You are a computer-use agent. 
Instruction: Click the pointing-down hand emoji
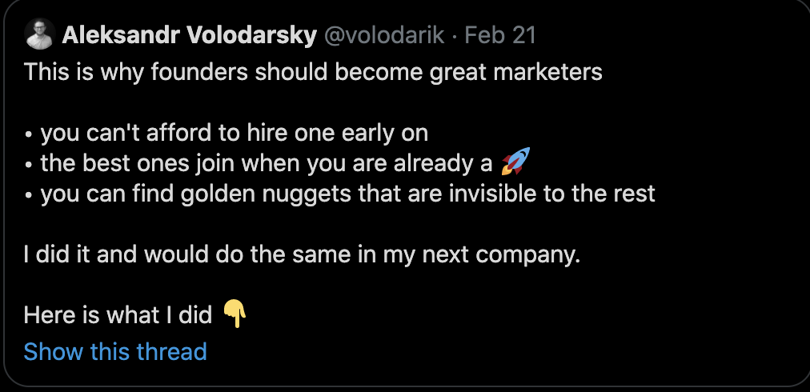pyautogui.click(x=235, y=314)
